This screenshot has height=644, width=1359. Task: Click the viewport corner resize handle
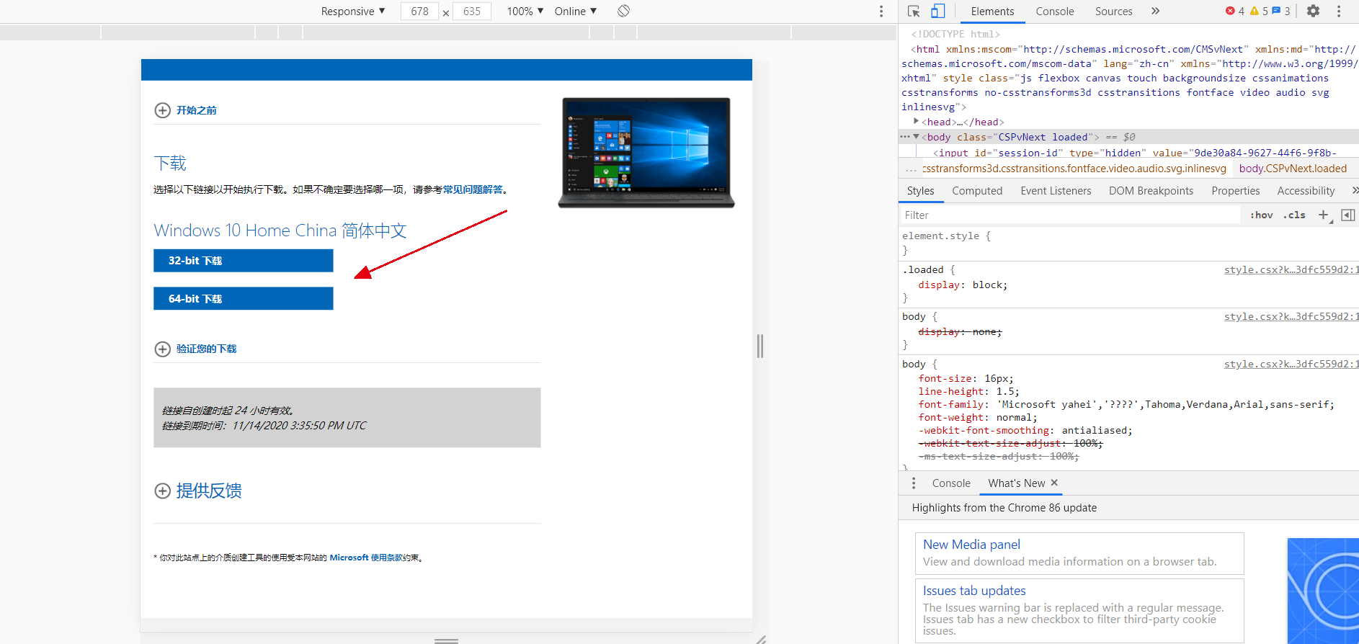760,639
